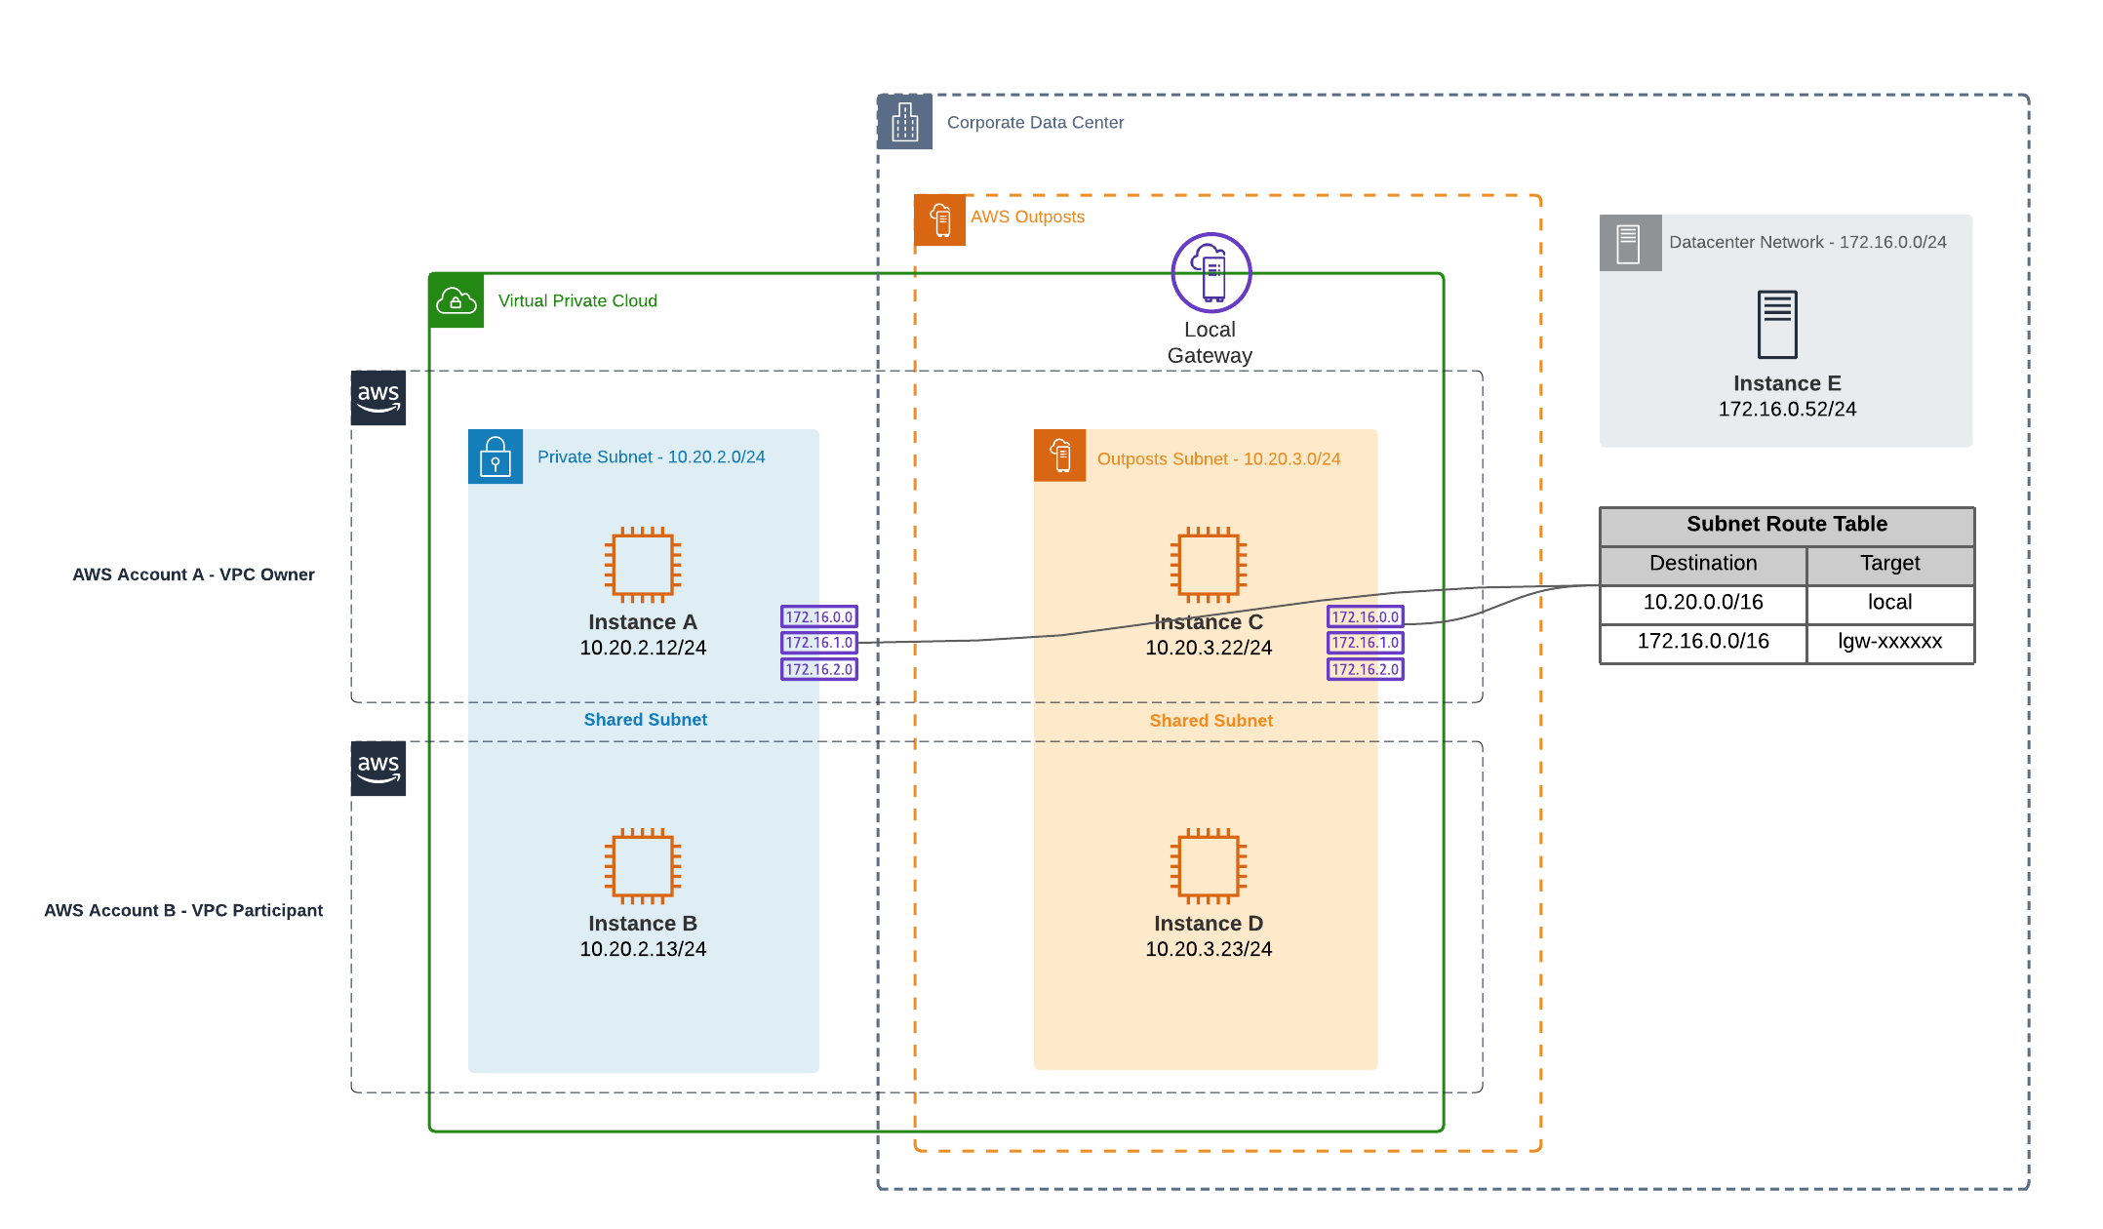Click the Local Gateway label text

[1210, 342]
